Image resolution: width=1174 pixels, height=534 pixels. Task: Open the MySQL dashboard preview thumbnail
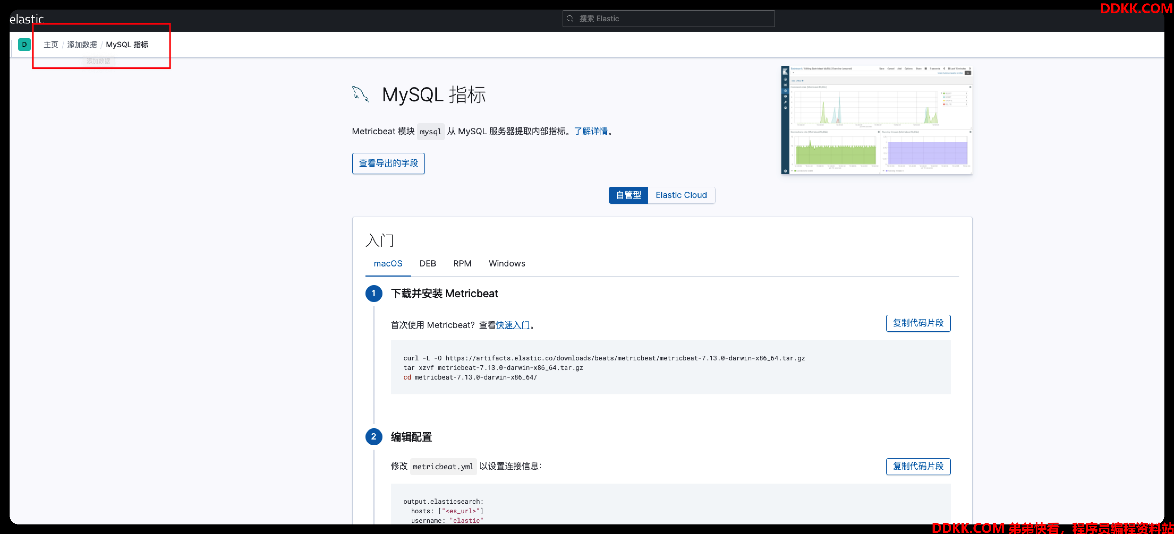(x=877, y=120)
